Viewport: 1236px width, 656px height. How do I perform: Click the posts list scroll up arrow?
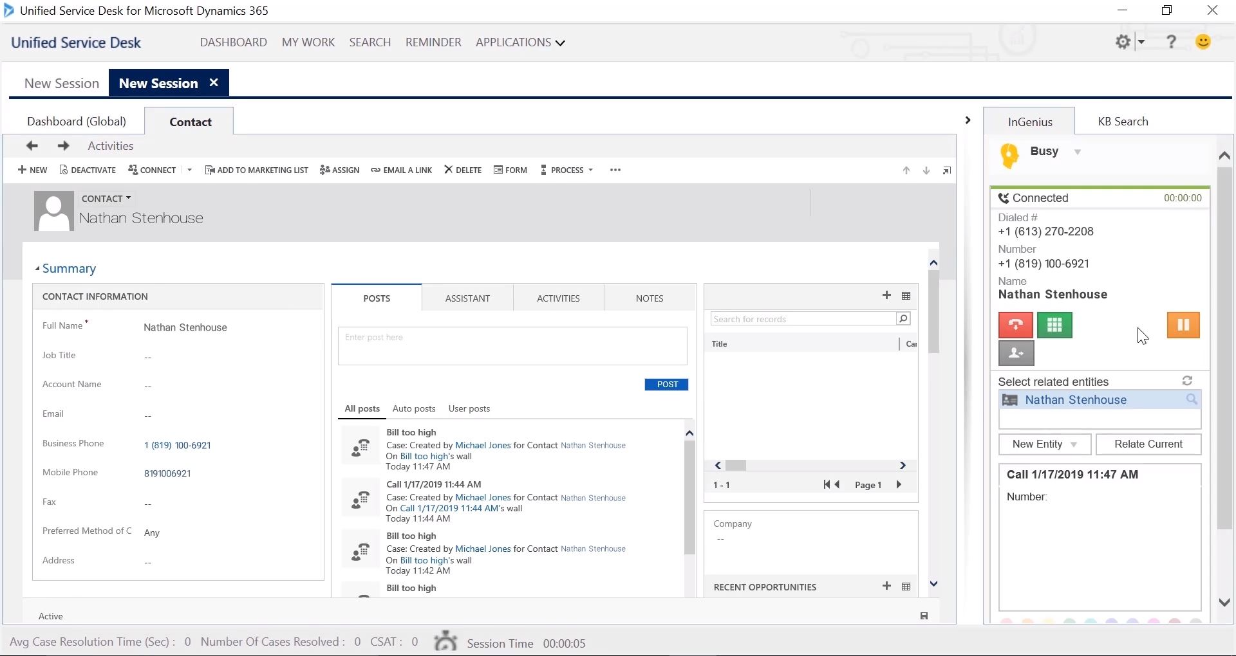pos(689,433)
